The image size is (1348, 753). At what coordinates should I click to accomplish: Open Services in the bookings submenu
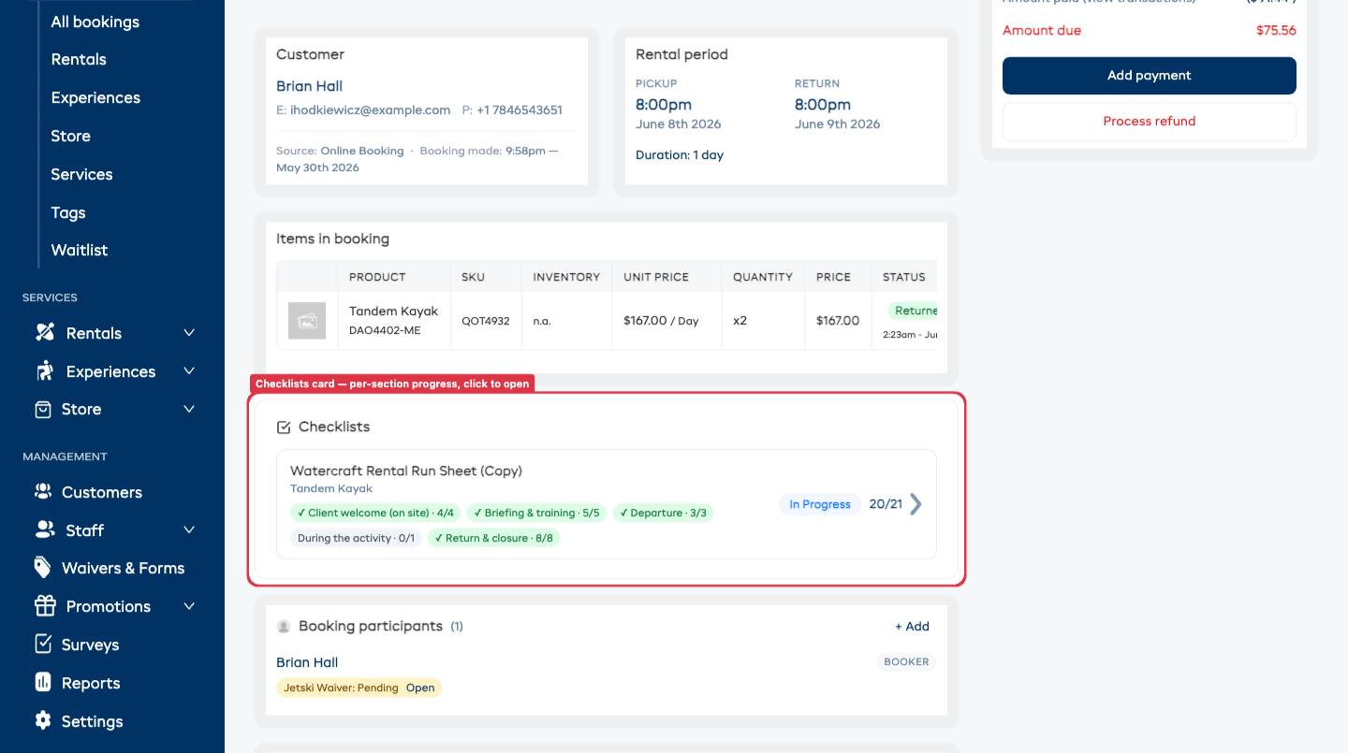(x=81, y=174)
